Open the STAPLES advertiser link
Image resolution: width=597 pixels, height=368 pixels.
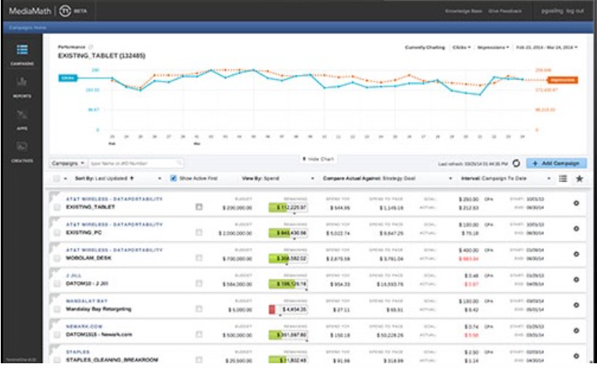pos(77,352)
